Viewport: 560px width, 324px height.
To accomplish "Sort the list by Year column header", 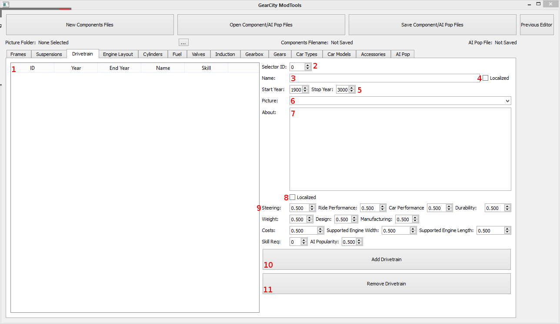I will click(x=76, y=68).
